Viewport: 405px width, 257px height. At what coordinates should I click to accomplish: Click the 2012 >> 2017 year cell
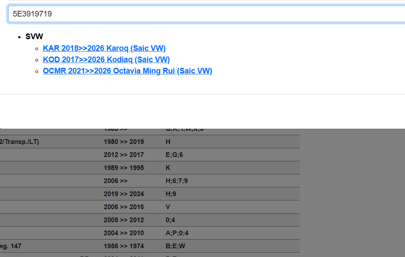tap(124, 155)
